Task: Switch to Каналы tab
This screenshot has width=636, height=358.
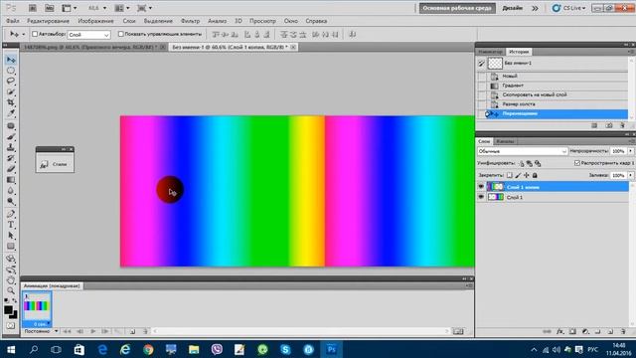Action: coord(505,141)
